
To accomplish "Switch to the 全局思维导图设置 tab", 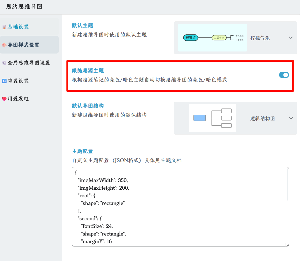I will coord(29,63).
